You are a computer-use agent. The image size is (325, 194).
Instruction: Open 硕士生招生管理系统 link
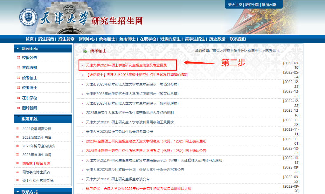tap(38, 180)
